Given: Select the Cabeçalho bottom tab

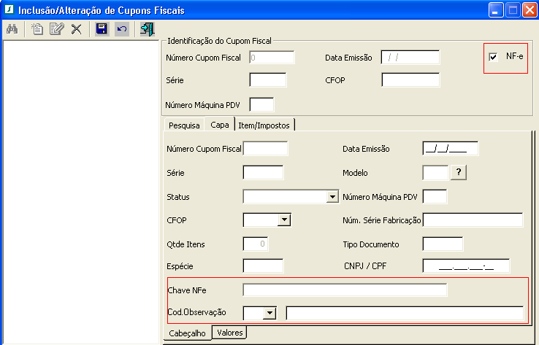Looking at the screenshot, I should pyautogui.click(x=187, y=333).
